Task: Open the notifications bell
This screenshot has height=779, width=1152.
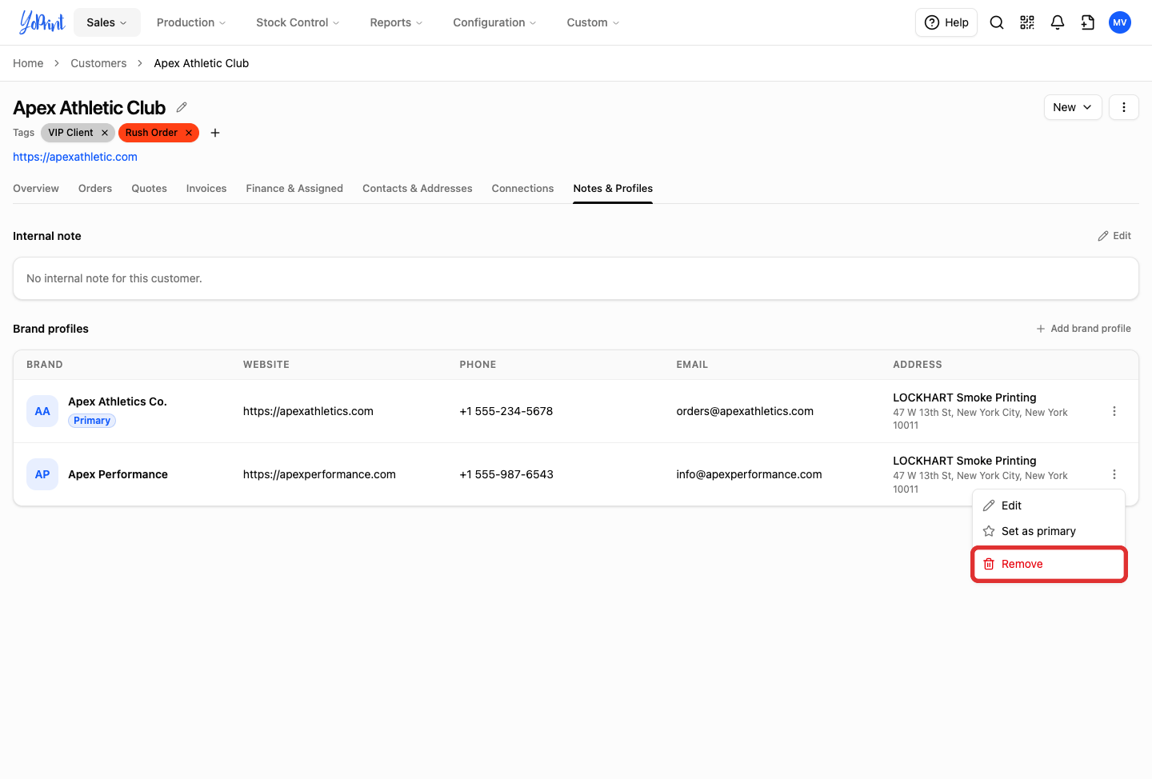Action: (1058, 22)
